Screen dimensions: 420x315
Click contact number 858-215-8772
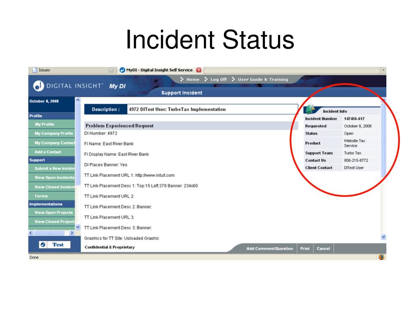point(356,160)
